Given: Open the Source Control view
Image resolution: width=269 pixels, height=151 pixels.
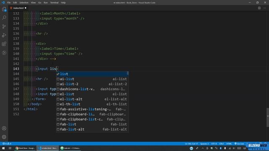Looking at the screenshot, I should click(4, 26).
